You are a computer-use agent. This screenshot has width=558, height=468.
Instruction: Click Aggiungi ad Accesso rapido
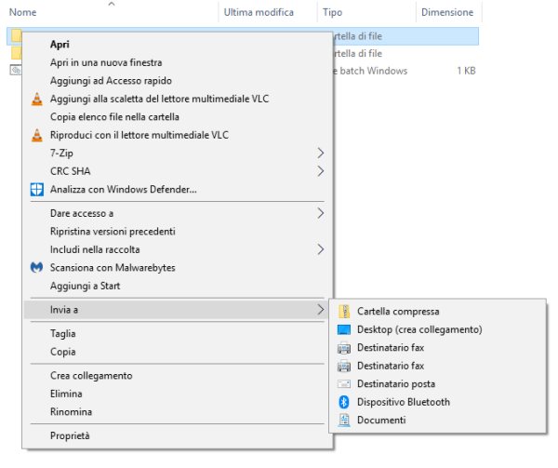coord(111,81)
